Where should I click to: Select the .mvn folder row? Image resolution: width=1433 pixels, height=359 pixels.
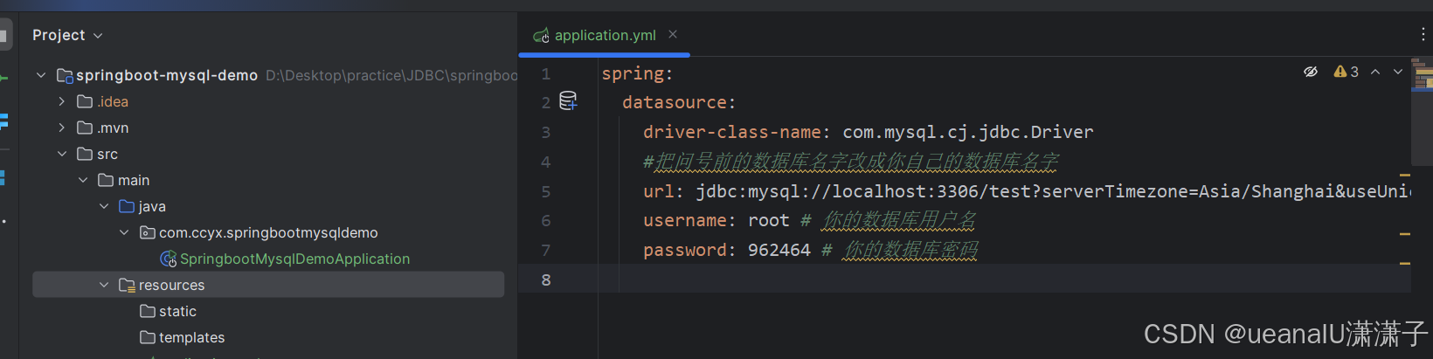pos(113,128)
